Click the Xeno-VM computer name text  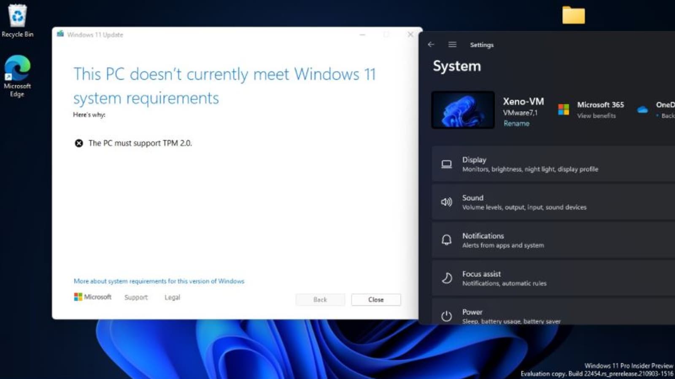tap(523, 101)
